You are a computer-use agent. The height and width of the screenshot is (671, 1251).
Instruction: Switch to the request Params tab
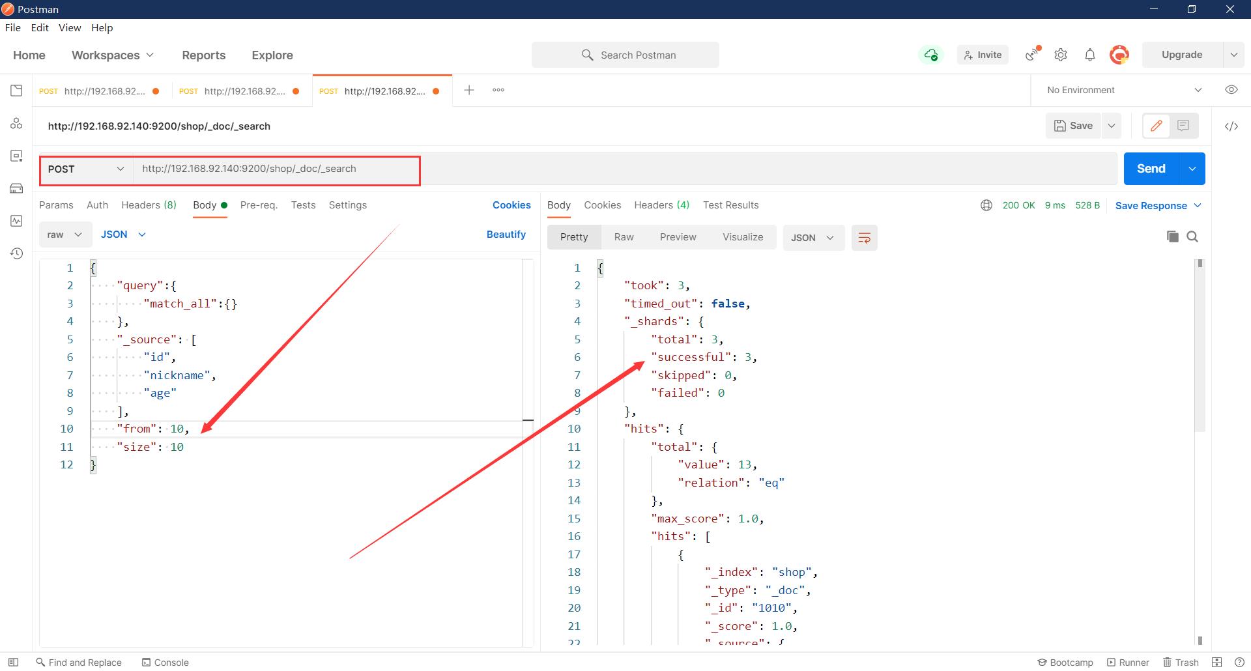tap(56, 205)
